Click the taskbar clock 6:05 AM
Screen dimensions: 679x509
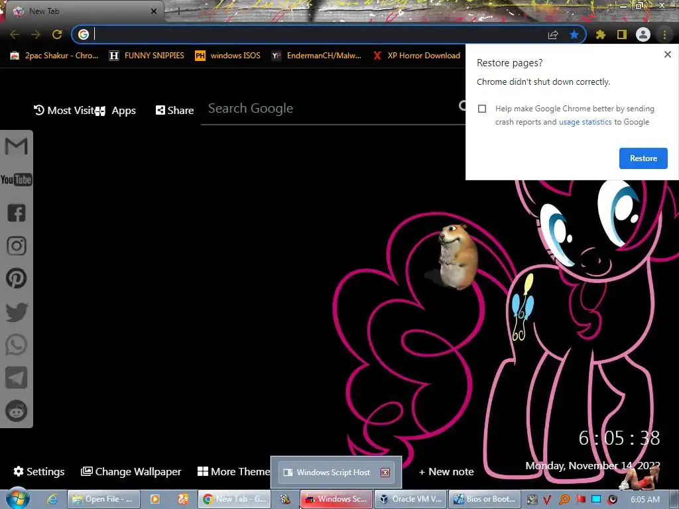tap(645, 500)
